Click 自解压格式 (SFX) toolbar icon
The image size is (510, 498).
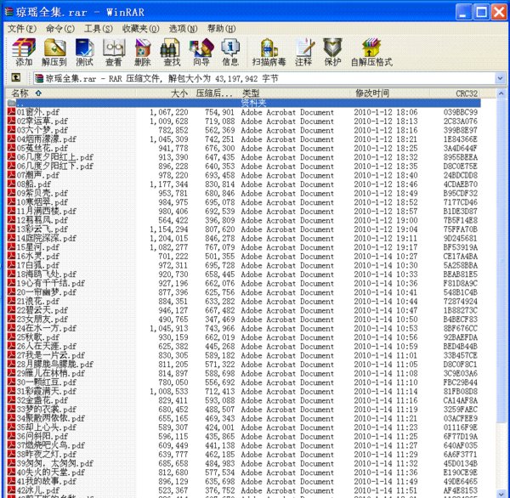coord(371,52)
